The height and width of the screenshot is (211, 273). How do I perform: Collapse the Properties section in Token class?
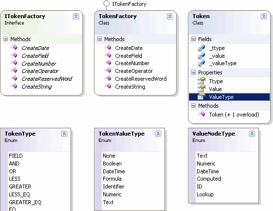193,72
